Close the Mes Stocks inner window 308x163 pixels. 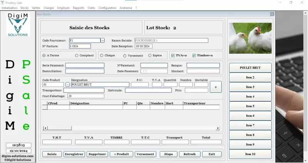point(272,14)
